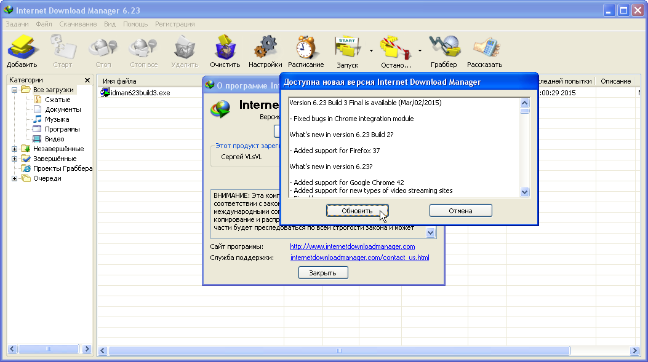648x362 pixels.
Task: Open the Регистрация menu
Action: pos(175,24)
